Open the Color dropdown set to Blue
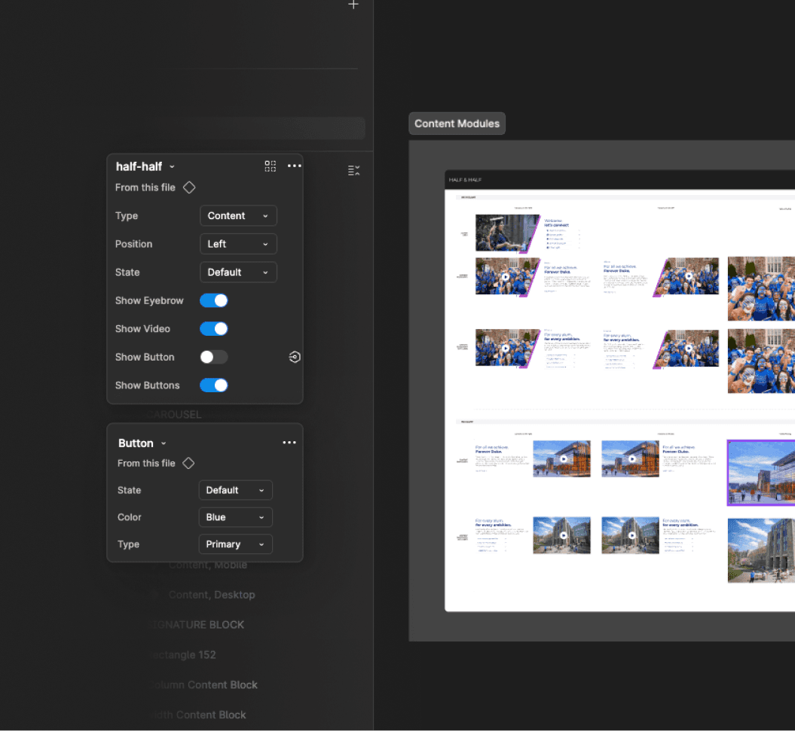The image size is (795, 731). 235,517
